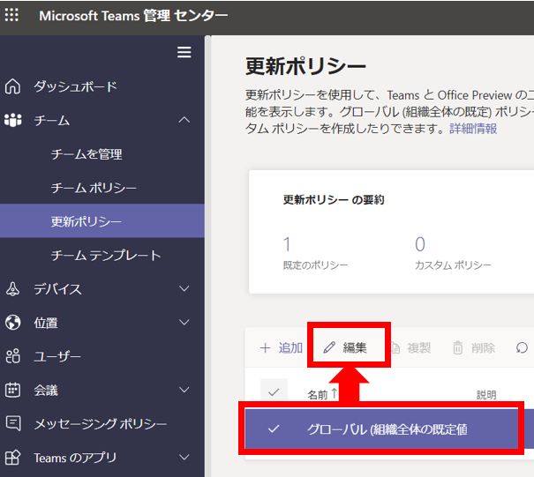Viewport: 534px width, 477px height.
Task: Click the グローバル (組織全体の既定値) policy name
Action: [x=387, y=429]
